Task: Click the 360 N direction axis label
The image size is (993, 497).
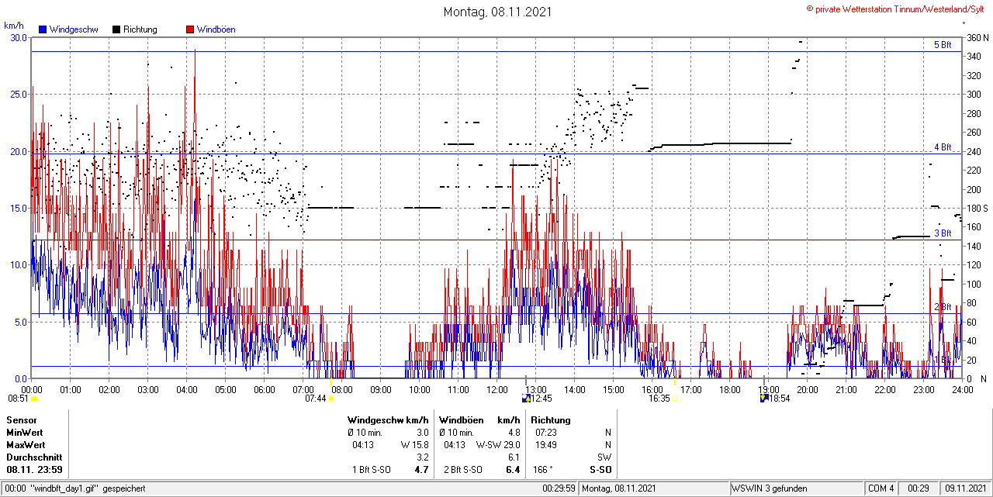Action: click(x=976, y=37)
